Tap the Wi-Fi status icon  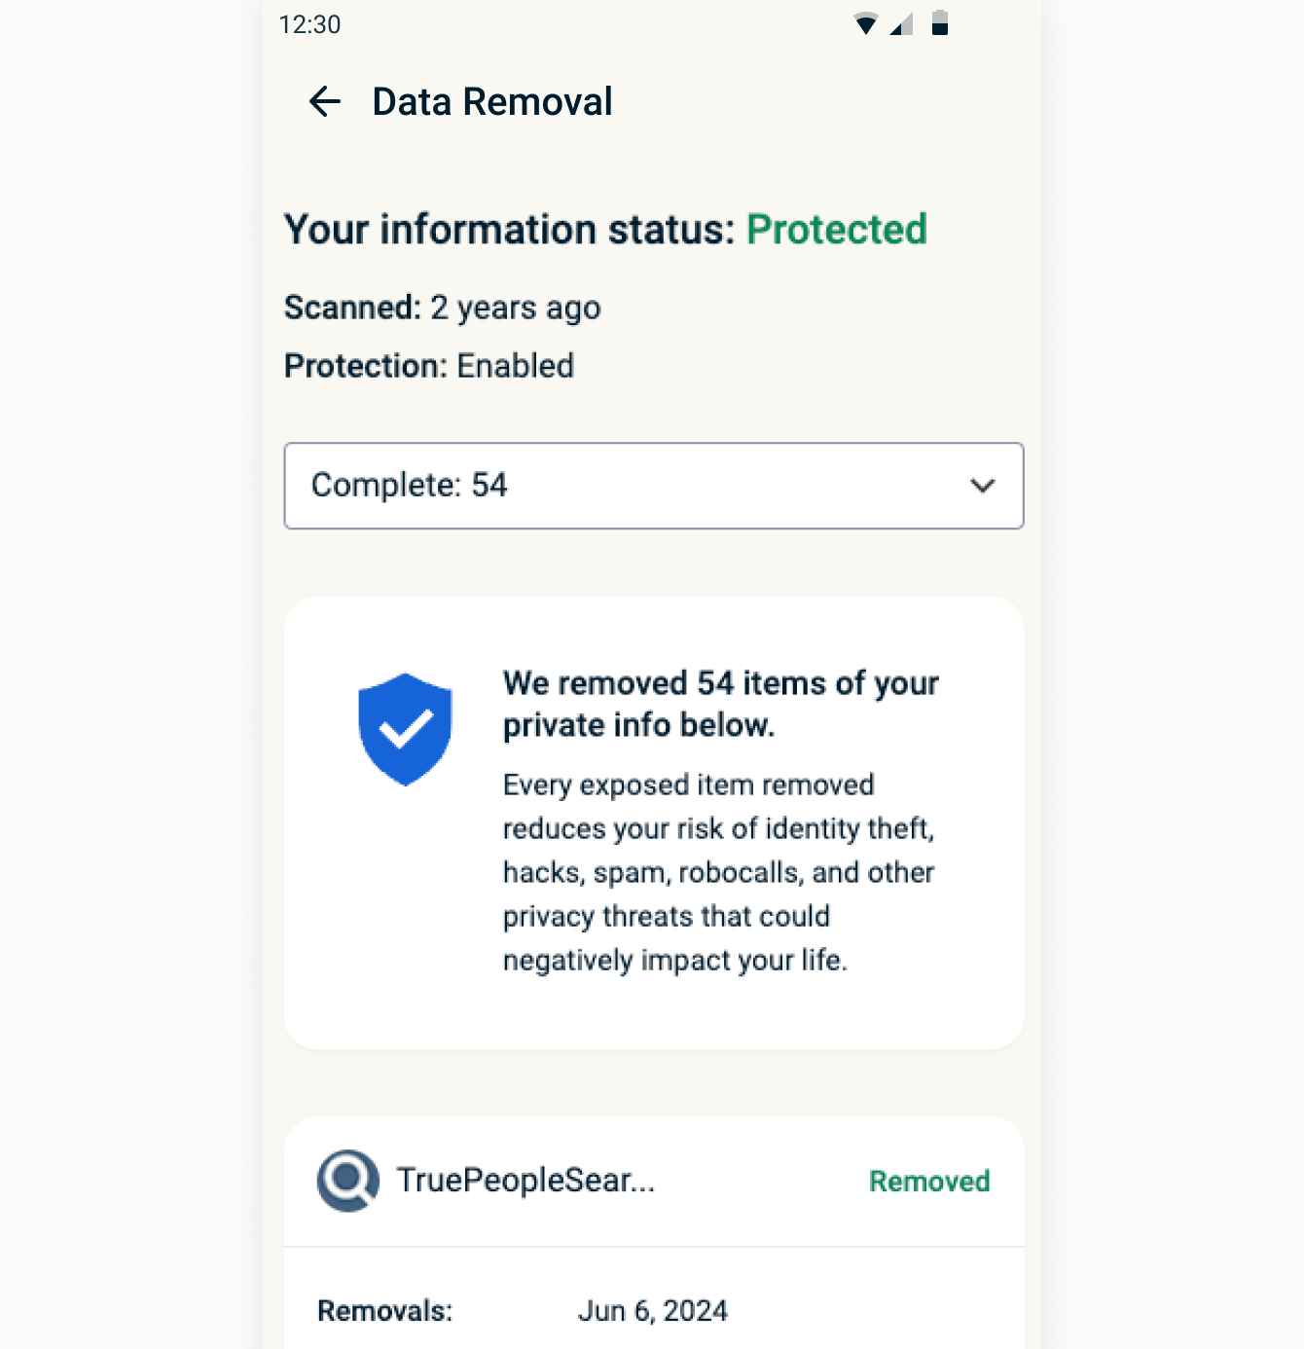[865, 24]
